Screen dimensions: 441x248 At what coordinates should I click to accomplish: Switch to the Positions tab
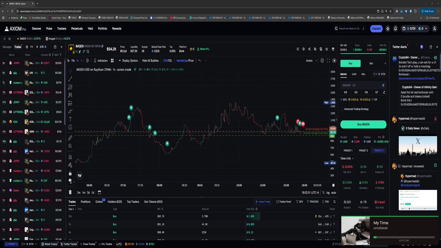pyautogui.click(x=85, y=202)
